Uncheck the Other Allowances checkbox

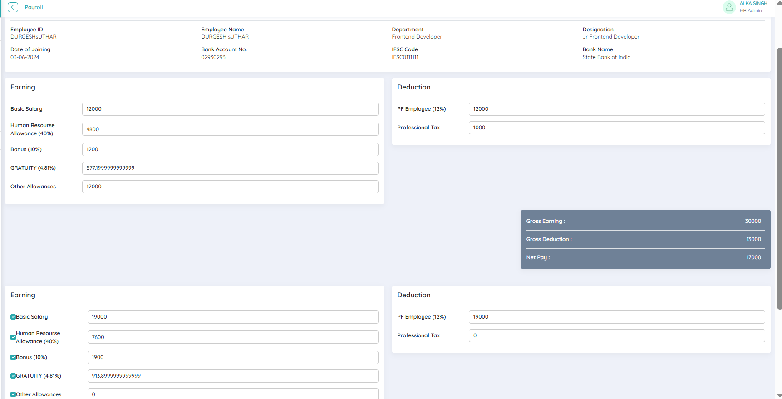point(13,394)
